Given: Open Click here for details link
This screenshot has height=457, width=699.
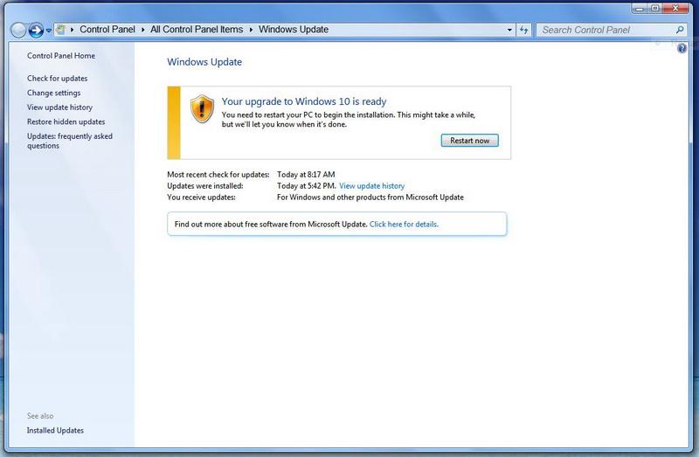Looking at the screenshot, I should (x=404, y=225).
